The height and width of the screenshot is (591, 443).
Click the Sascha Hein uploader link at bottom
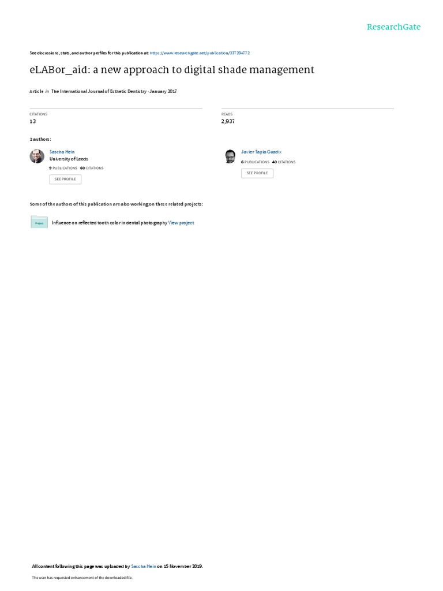pyautogui.click(x=144, y=566)
